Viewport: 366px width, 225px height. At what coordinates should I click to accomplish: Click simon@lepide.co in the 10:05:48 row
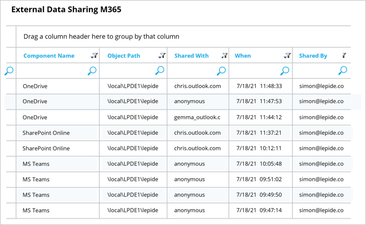pos(321,164)
